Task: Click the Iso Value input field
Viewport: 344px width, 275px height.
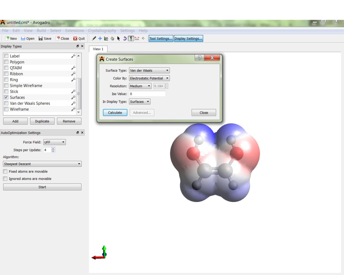Action: [147, 94]
